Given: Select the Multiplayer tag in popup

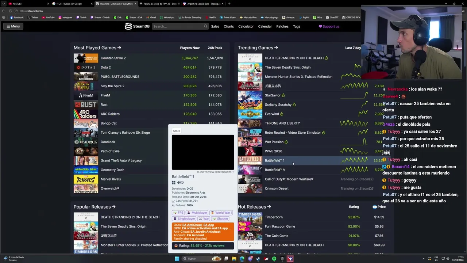Looking at the screenshot, I should pos(197,213).
